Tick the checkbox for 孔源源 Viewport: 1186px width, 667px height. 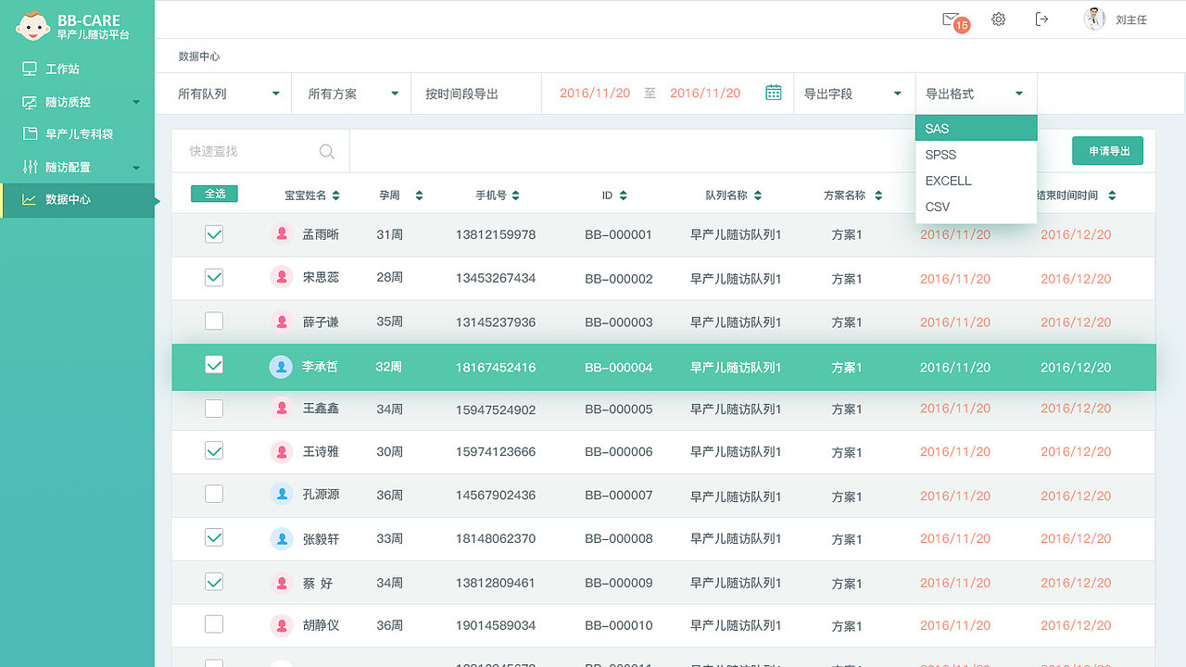tap(214, 494)
